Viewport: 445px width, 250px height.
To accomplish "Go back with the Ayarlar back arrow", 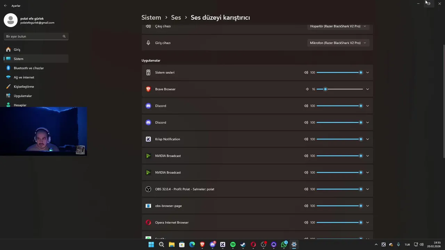I will click(x=5, y=6).
